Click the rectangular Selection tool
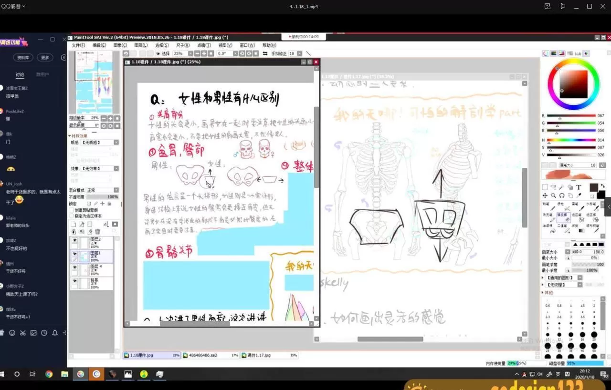The image size is (611, 390). 545,187
